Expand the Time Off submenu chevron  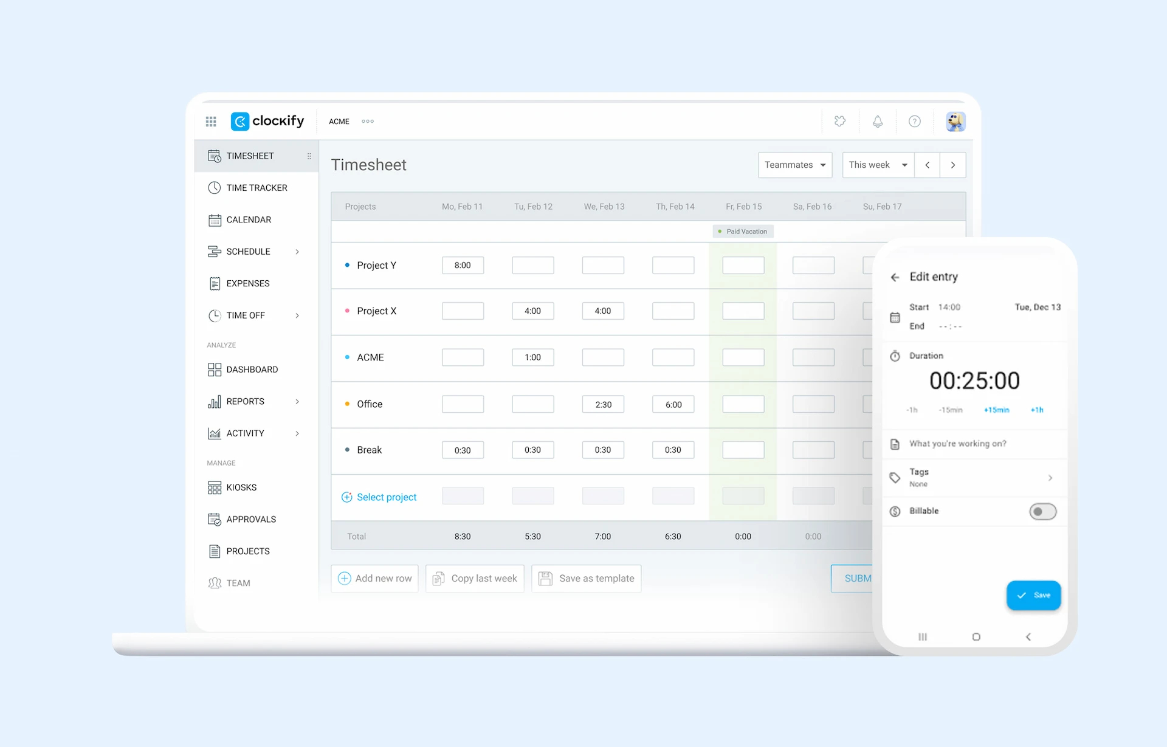pyautogui.click(x=297, y=315)
